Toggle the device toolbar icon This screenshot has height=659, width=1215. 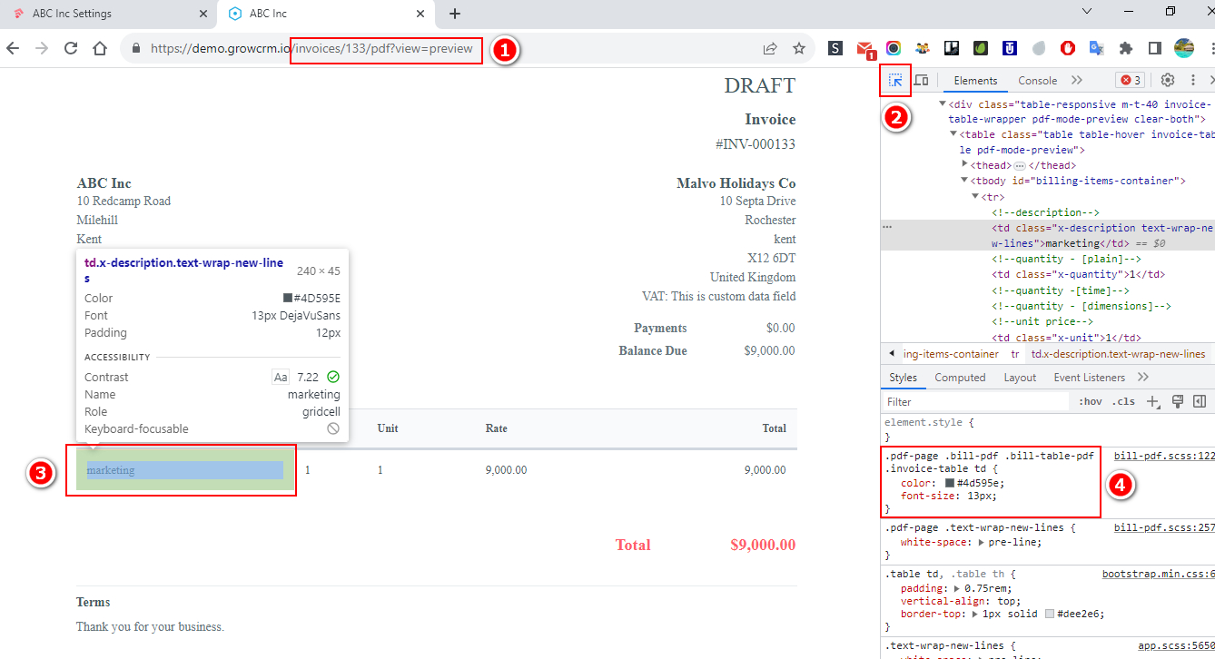click(x=921, y=81)
